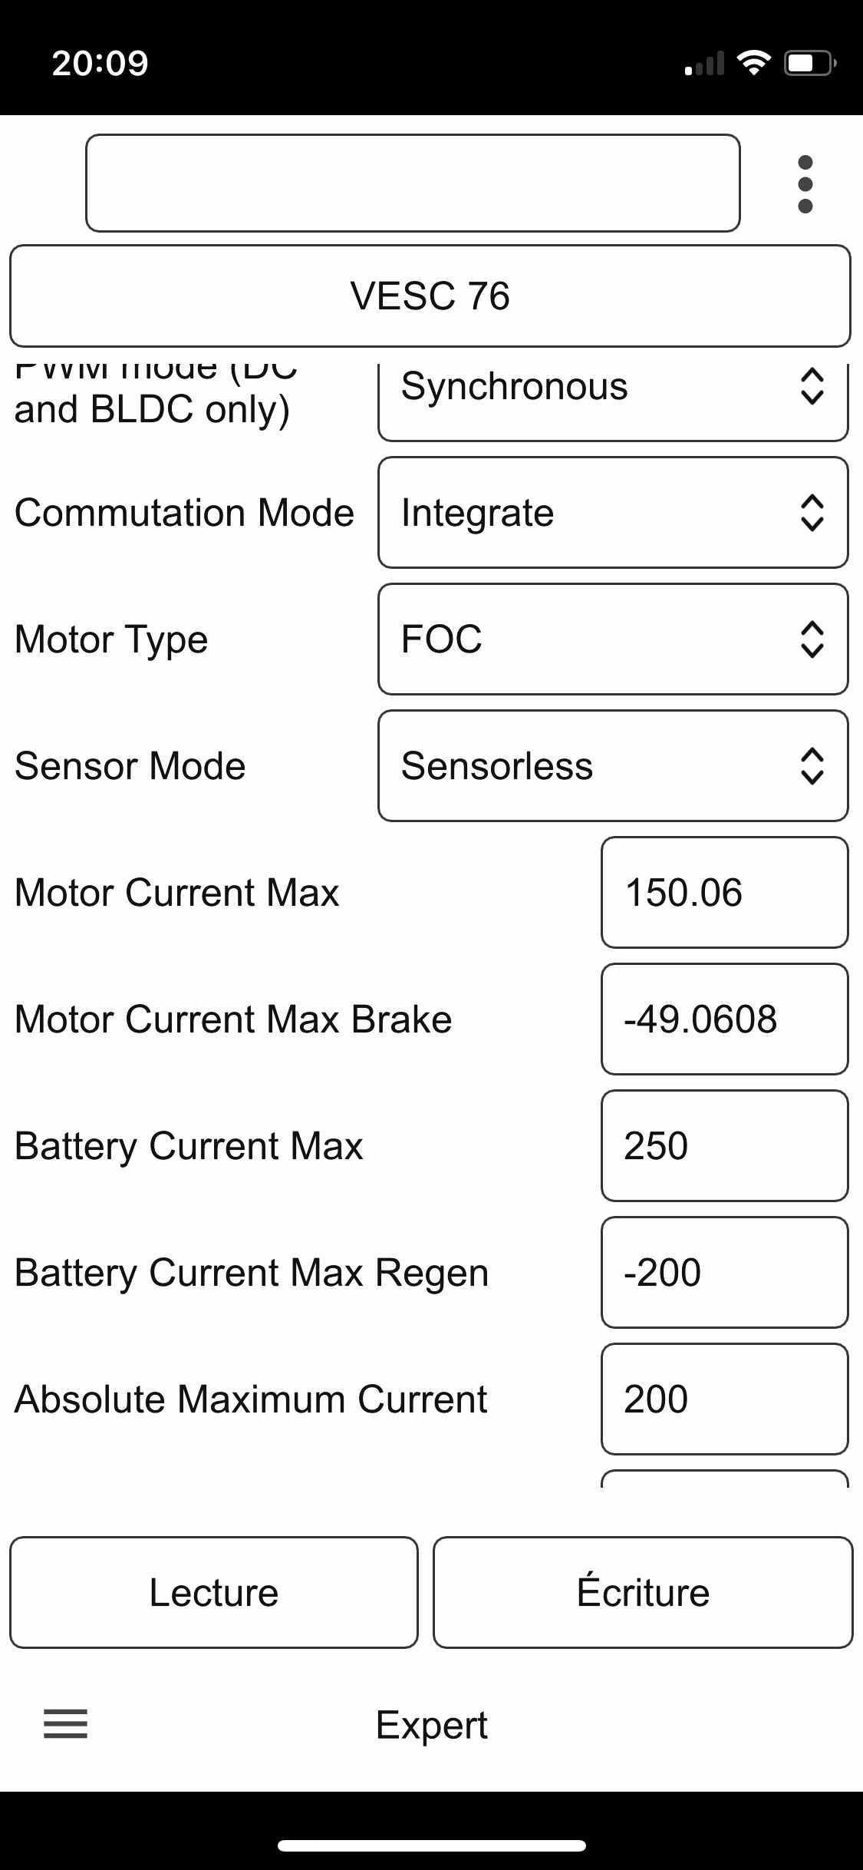This screenshot has height=1870, width=863.
Task: Open the hamburger navigation menu
Action: tap(66, 1724)
